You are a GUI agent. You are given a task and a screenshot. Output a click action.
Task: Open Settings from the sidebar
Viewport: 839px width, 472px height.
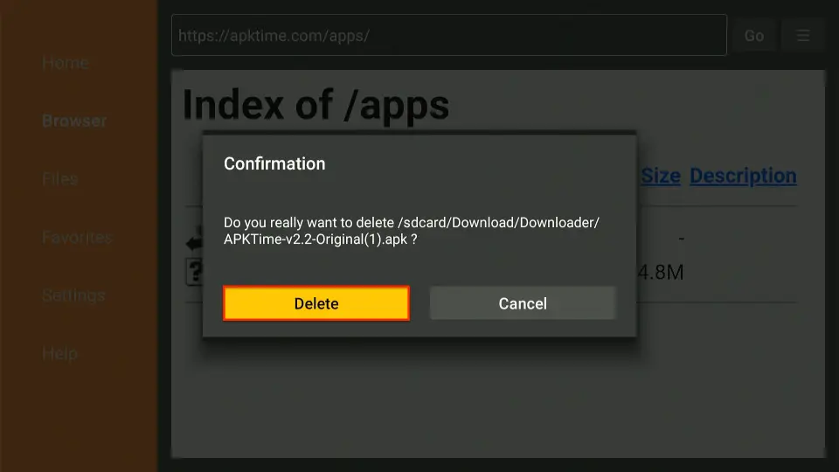click(73, 295)
